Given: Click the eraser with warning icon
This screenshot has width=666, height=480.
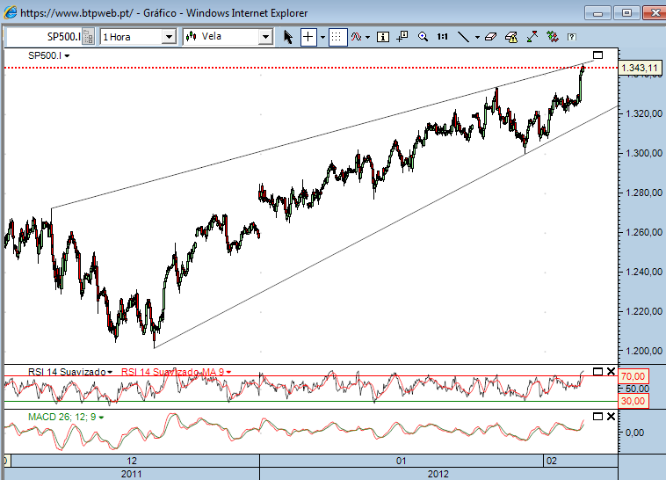Looking at the screenshot, I should 511,37.
